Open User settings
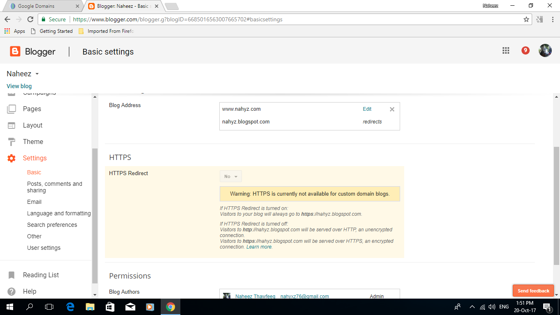This screenshot has width=560, height=315. [x=43, y=248]
